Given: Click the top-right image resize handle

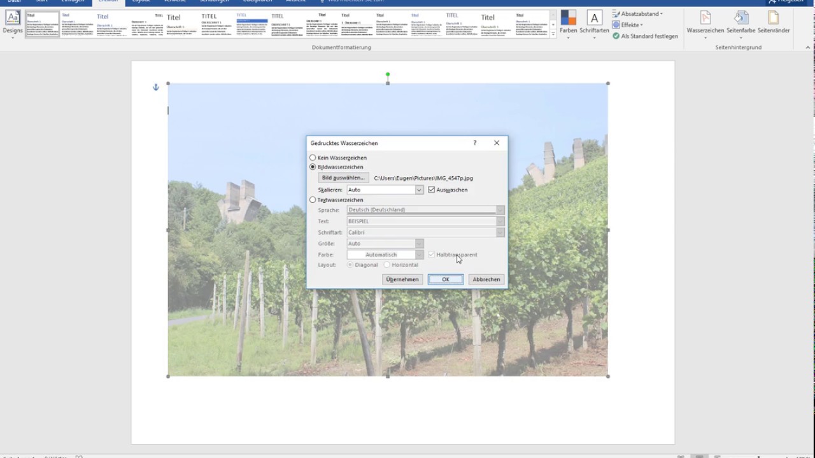Looking at the screenshot, I should [x=608, y=83].
